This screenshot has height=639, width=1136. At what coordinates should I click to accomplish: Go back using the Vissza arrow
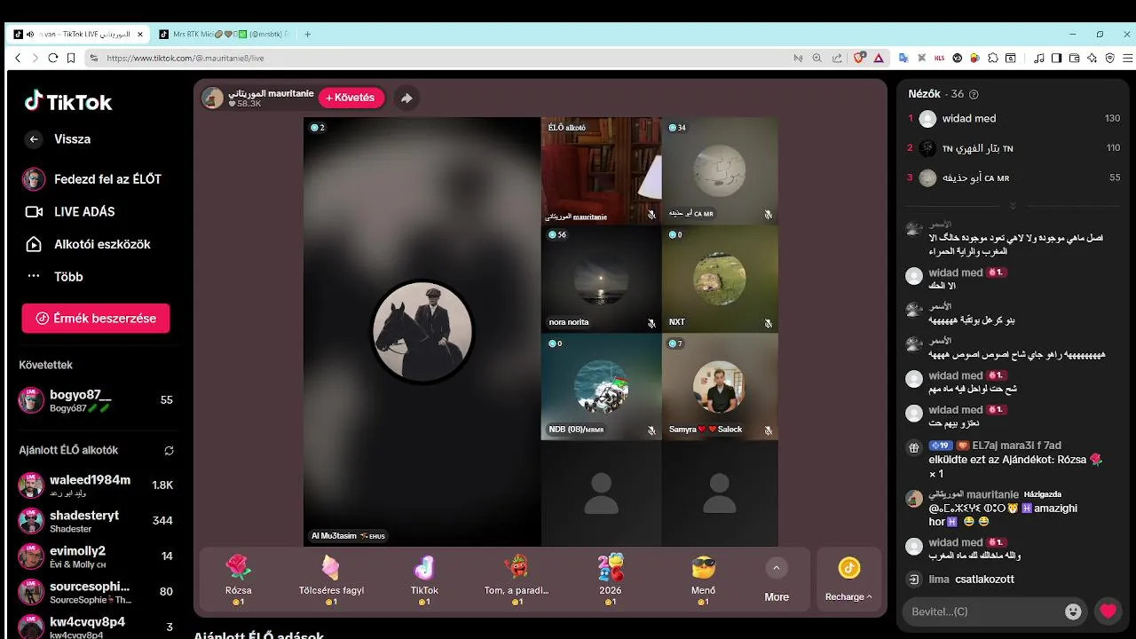click(34, 139)
